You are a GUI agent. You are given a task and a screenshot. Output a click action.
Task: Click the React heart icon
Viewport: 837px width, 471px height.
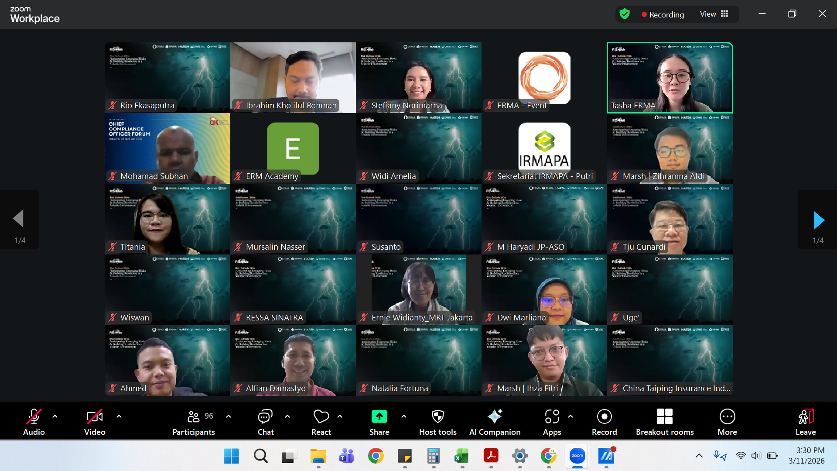(x=321, y=421)
